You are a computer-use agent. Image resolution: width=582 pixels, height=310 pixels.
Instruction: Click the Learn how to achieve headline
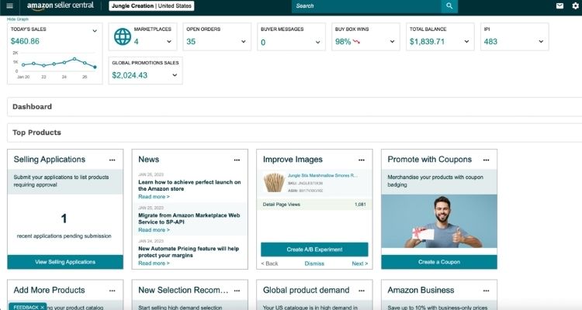[x=189, y=185]
